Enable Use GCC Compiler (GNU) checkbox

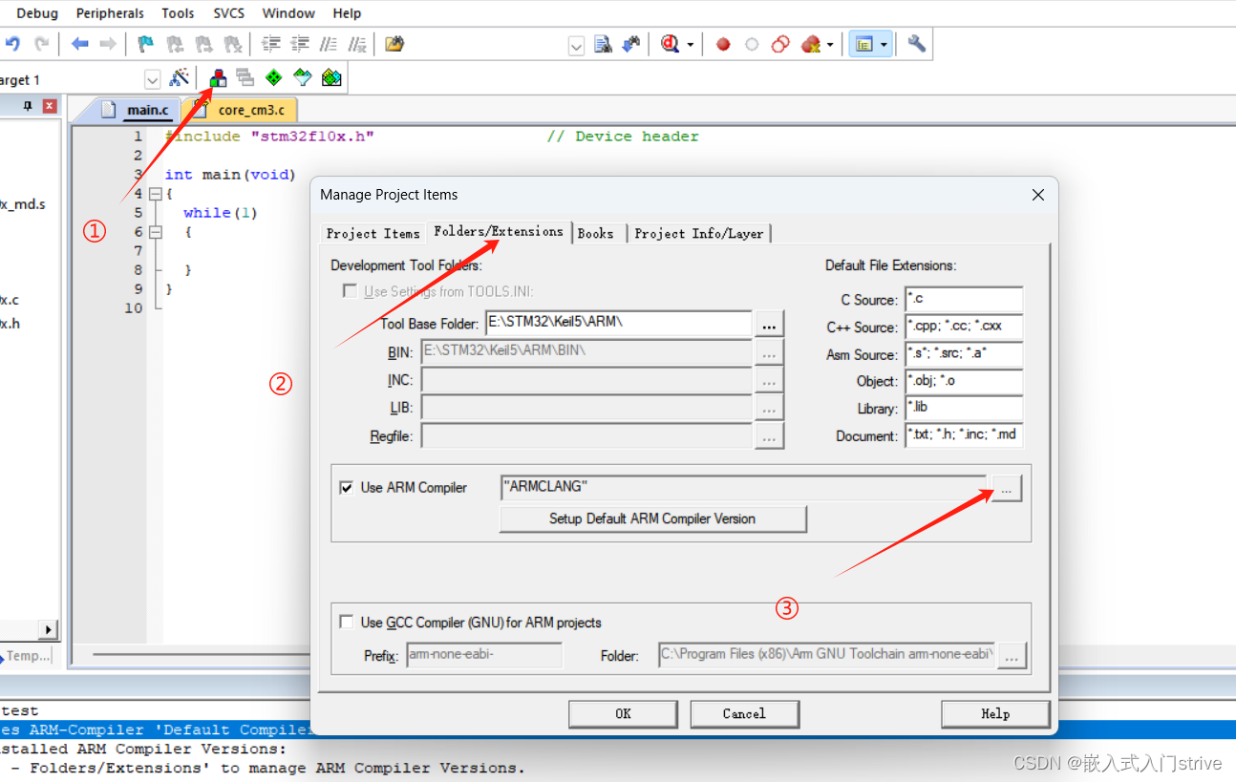(347, 623)
